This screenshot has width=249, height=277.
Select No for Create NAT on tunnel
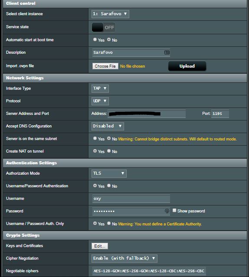pos(109,151)
